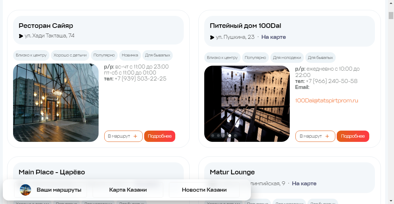394x204 pixels.
Task: Select Хорошо с детьми tag on Ресторан Сайяр
Action: (70, 55)
